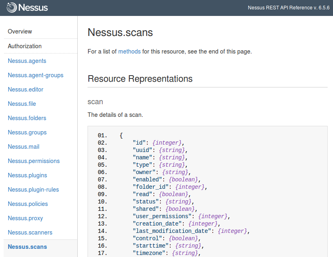Image resolution: width=333 pixels, height=257 pixels.
Task: Click the "folder_id": {integer} code line
Action: click(x=170, y=187)
